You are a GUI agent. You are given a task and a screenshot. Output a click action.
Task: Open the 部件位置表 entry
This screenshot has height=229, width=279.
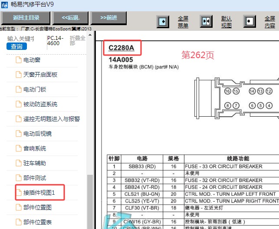38,222
